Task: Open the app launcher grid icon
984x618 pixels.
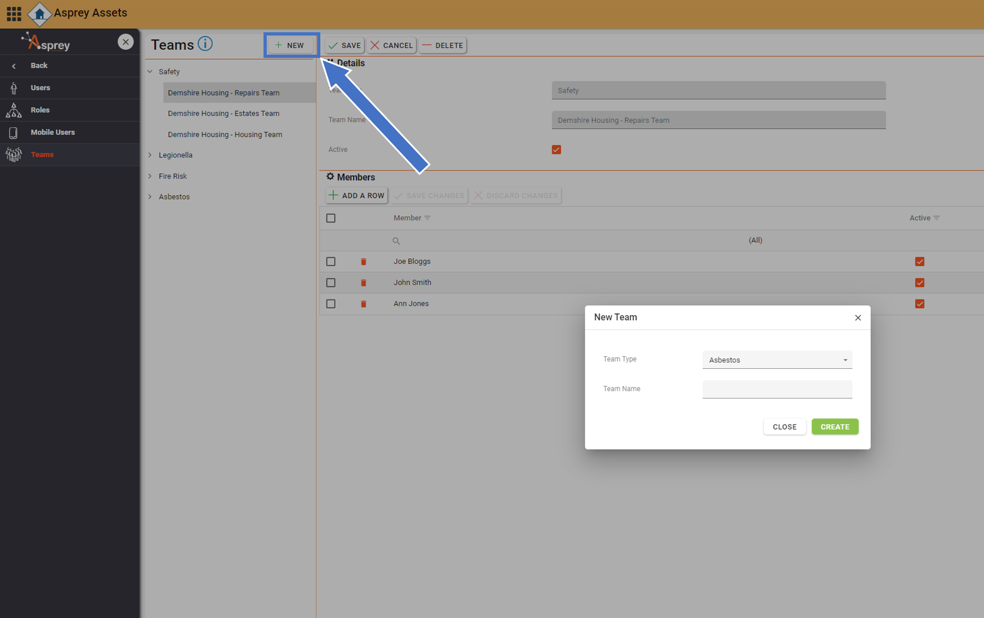Action: coord(14,14)
